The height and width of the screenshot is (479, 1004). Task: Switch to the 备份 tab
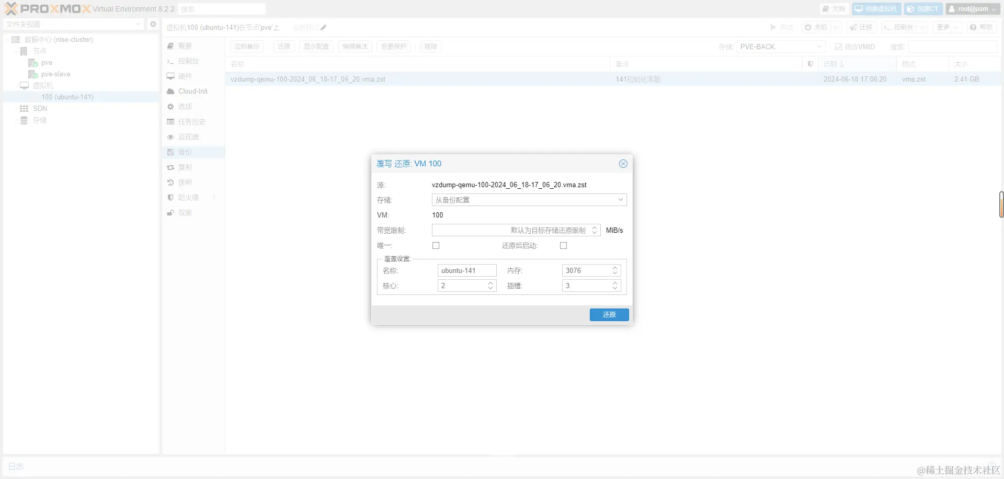point(193,152)
